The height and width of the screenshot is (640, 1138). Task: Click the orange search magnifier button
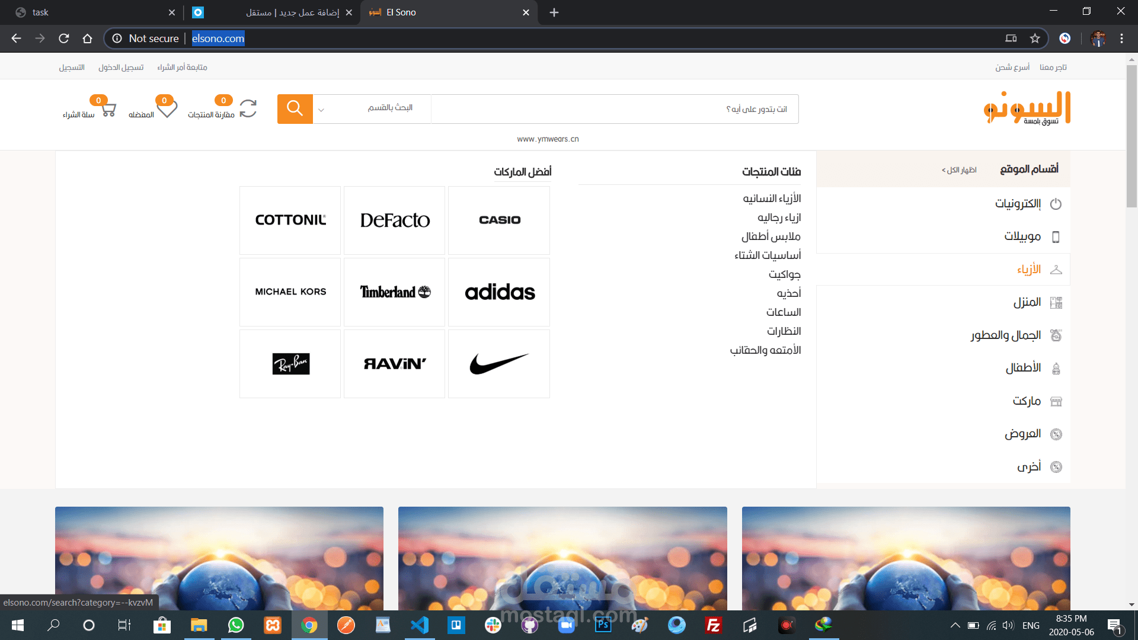[x=295, y=108]
